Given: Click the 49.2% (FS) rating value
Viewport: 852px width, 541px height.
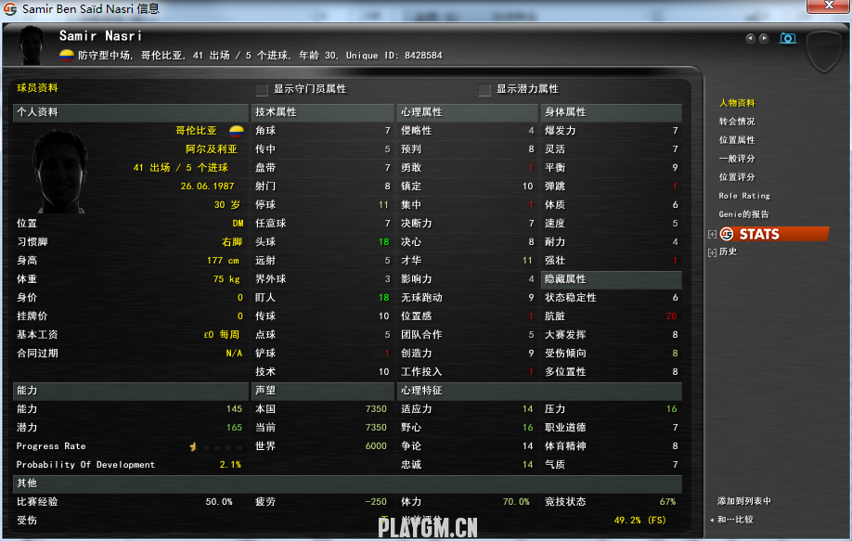Looking at the screenshot, I should point(640,521).
